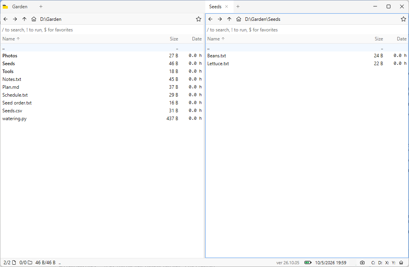Switch to drive Y: in status bar

tap(394, 263)
